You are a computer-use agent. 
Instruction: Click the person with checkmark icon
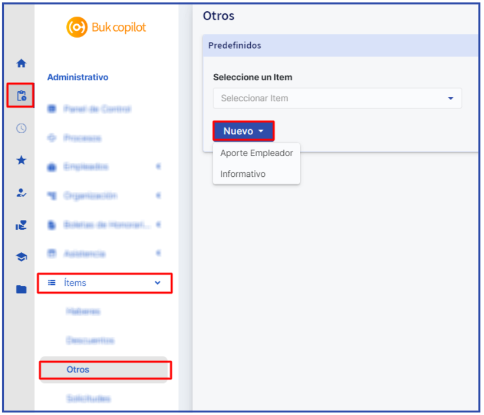click(21, 193)
